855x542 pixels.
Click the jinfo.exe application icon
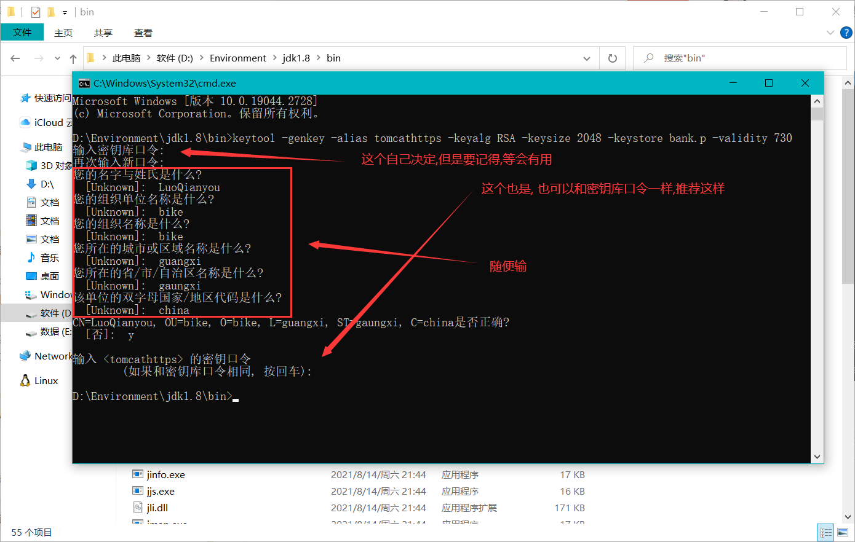[138, 474]
